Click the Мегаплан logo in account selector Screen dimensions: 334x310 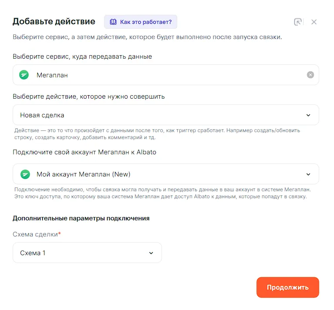coord(25,174)
